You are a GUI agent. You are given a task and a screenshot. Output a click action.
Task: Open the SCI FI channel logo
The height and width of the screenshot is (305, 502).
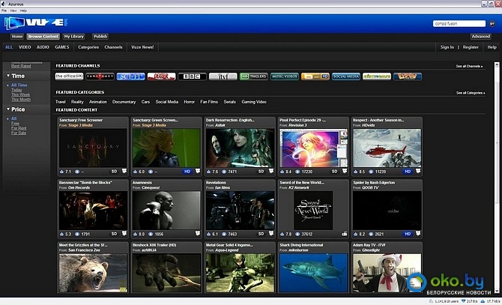(x=130, y=76)
